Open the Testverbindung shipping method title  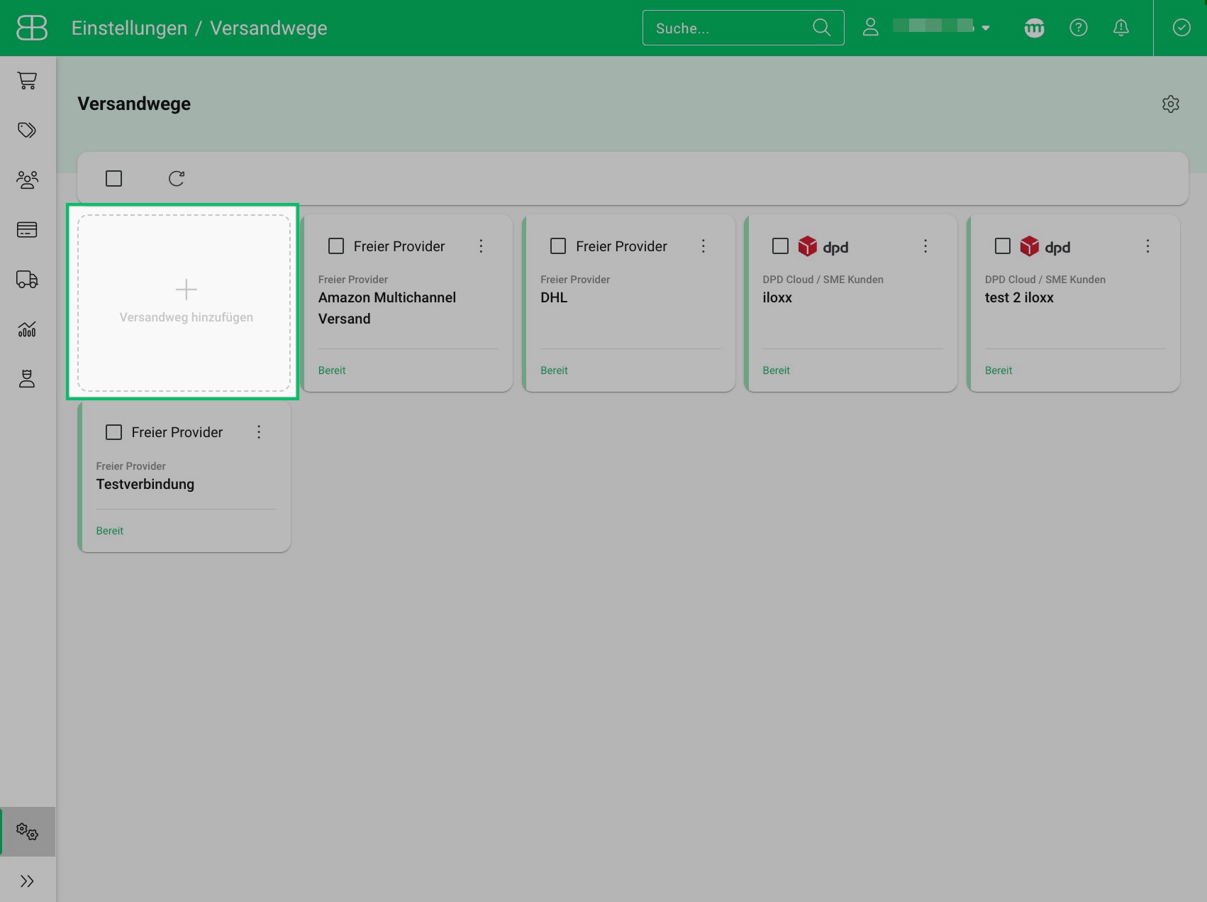(145, 484)
